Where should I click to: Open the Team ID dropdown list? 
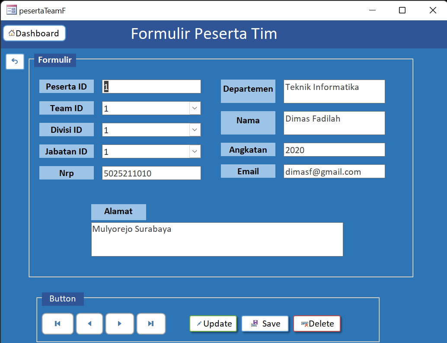195,108
